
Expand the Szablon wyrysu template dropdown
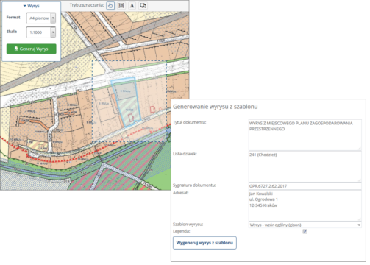click(x=305, y=225)
